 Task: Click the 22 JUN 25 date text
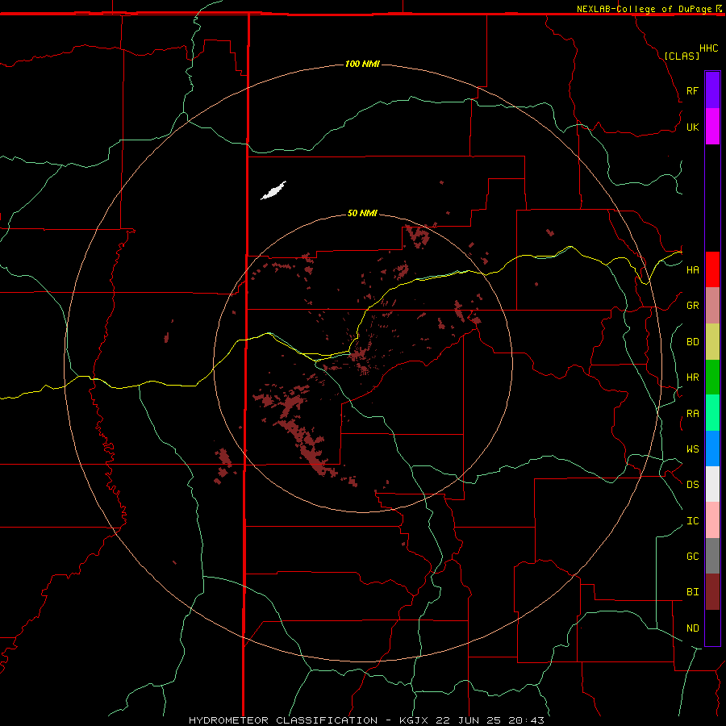469,720
